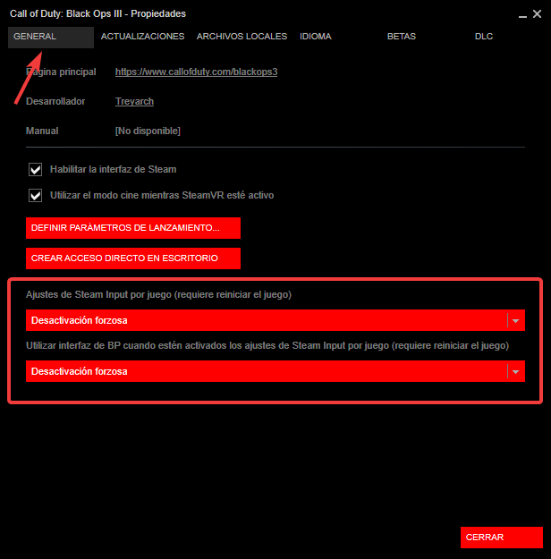The image size is (551, 559).
Task: Open the callofduty.com/blackops3 homepage link
Action: (196, 72)
